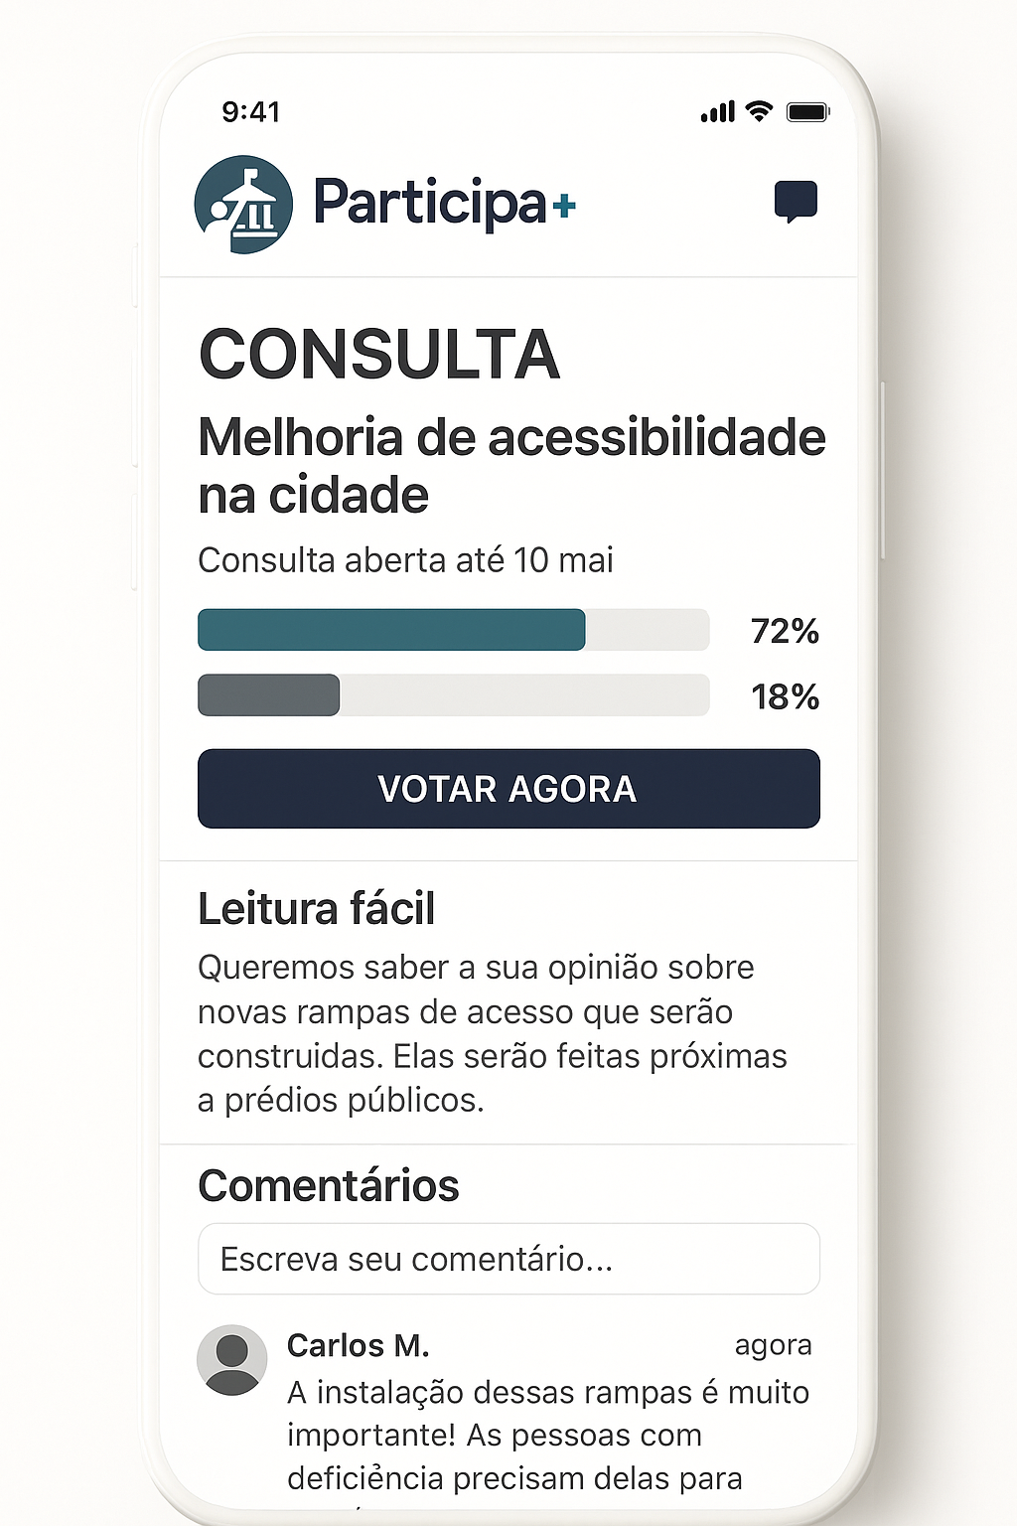The image size is (1017, 1526).
Task: Select the "Carlos M." commenter name
Action: pos(358,1345)
